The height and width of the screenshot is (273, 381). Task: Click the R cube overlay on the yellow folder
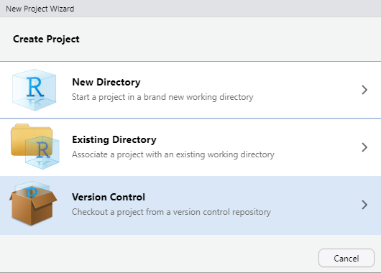click(x=42, y=152)
